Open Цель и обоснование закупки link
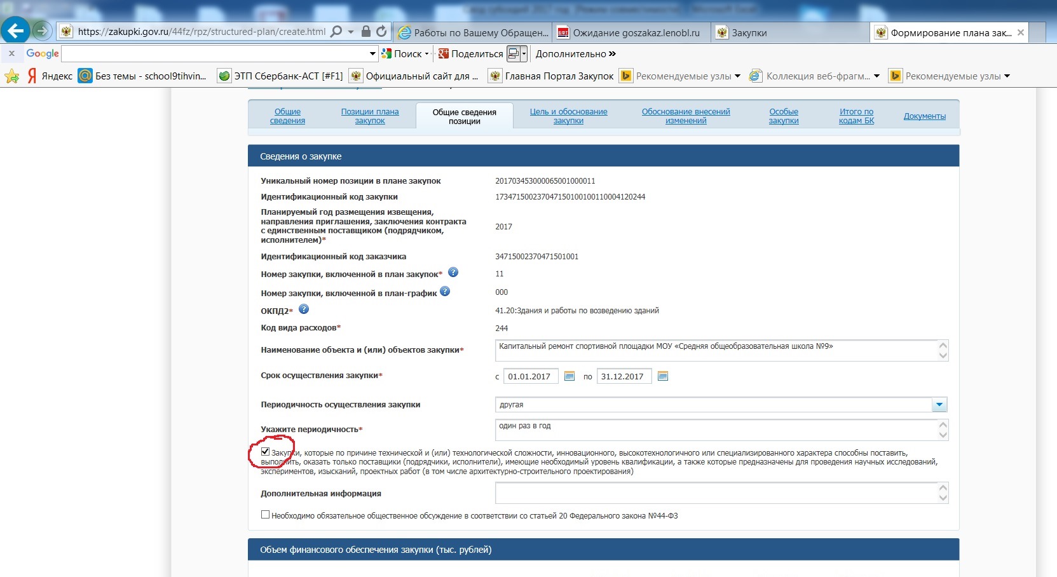The image size is (1057, 577). (568, 116)
